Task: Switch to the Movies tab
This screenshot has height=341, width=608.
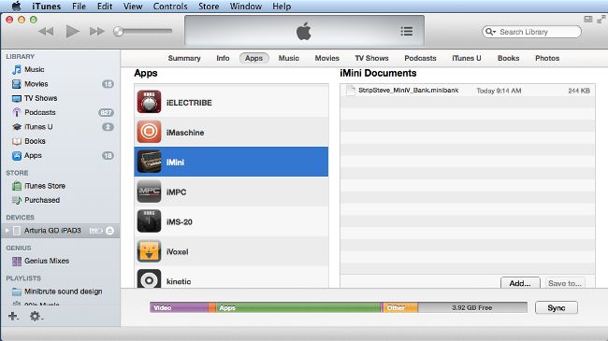Action: click(x=326, y=58)
